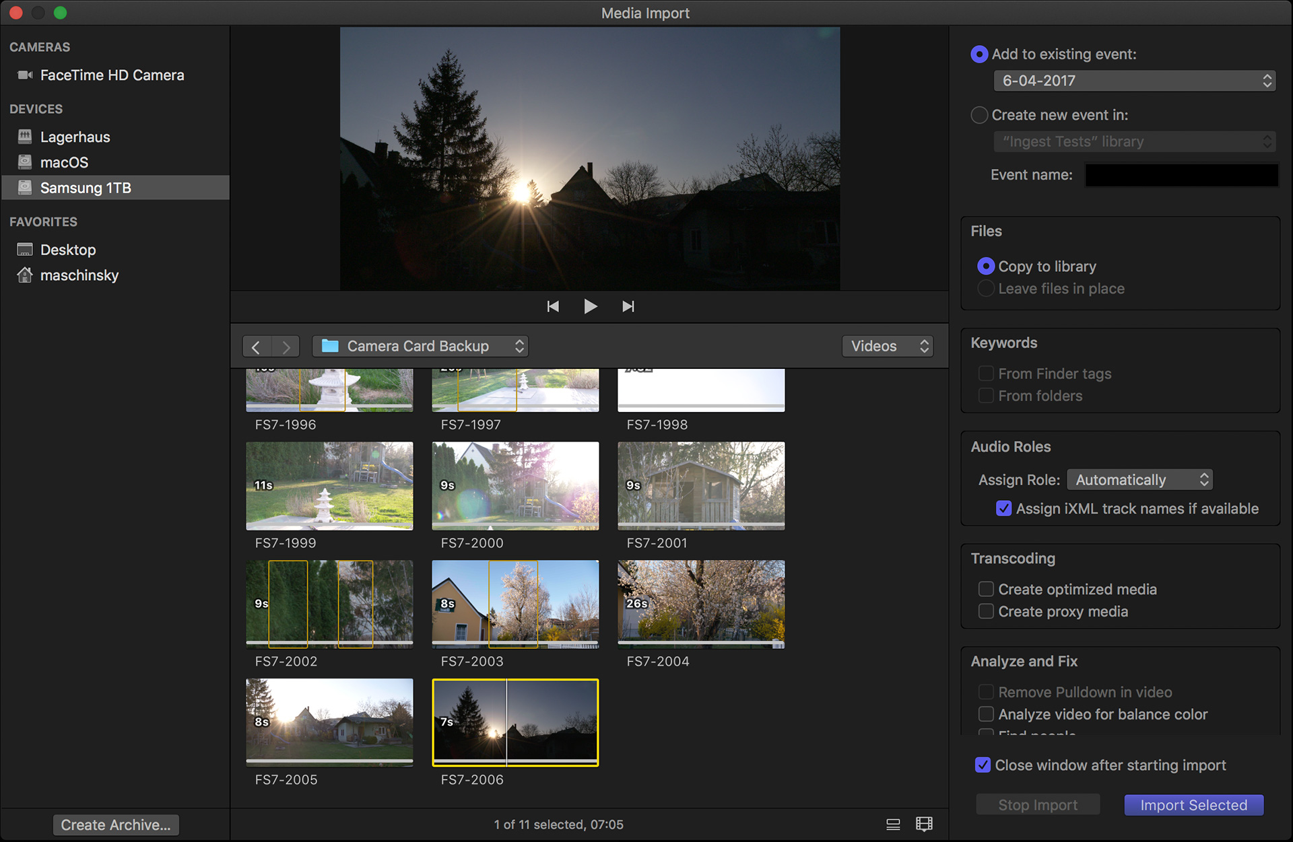Switch to list view at bottom right
1293x842 pixels.
(x=893, y=824)
